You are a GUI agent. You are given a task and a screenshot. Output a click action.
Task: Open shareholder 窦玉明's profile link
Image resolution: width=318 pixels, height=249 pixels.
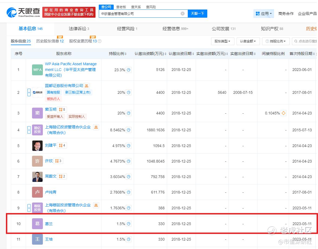pyautogui.click(x=51, y=110)
